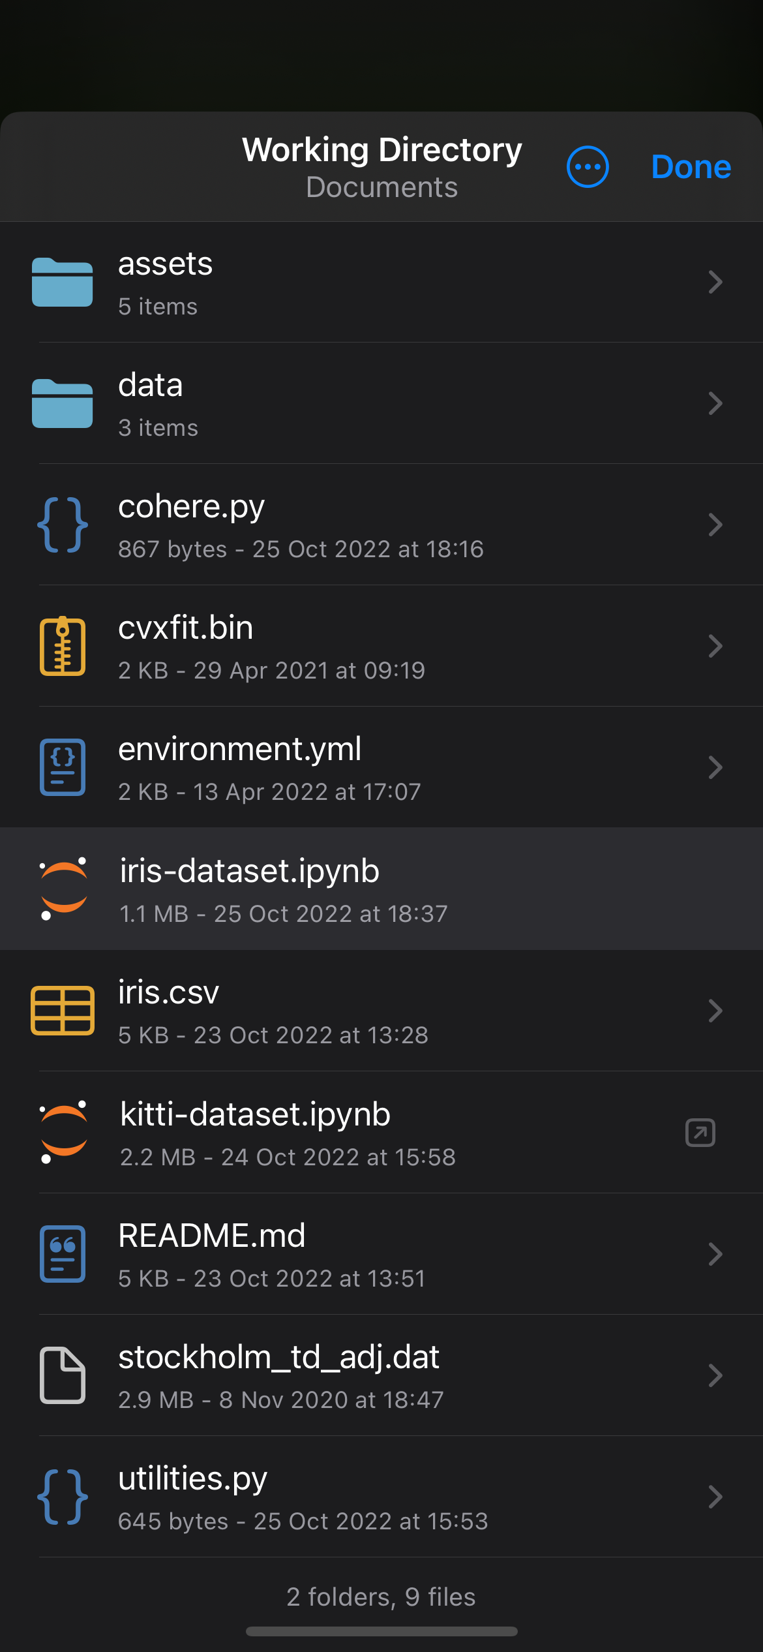The height and width of the screenshot is (1652, 763).
Task: Select the kitti-dataset.ipynb notebook name
Action: pos(255,1114)
